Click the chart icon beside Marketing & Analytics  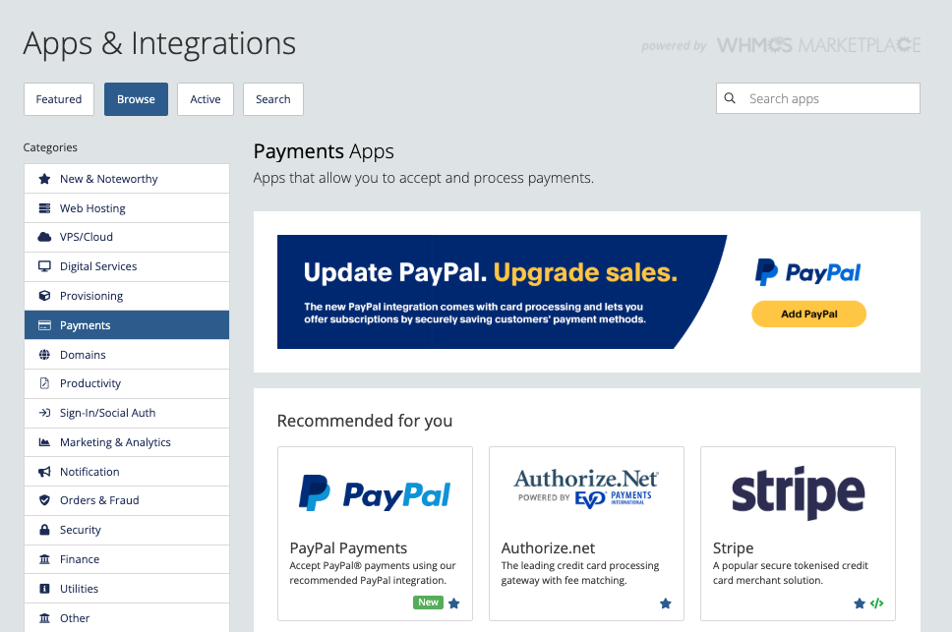(44, 442)
